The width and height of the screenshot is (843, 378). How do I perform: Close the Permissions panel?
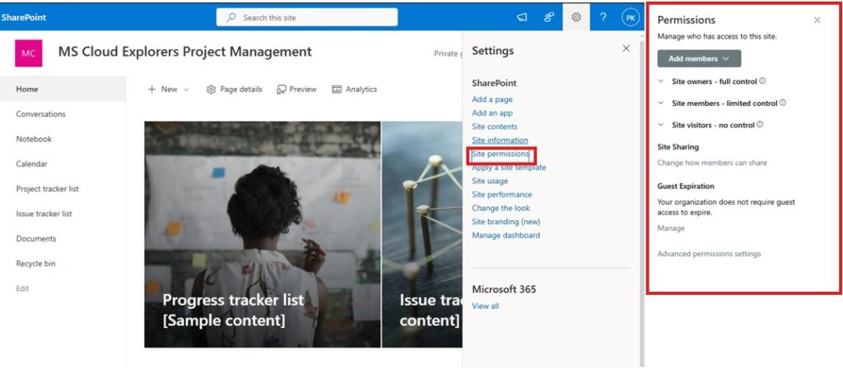[x=817, y=21]
